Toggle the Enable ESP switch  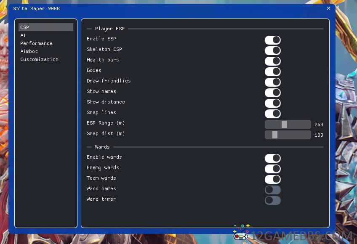pyautogui.click(x=272, y=40)
